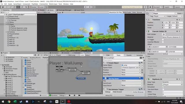Open the Send Event dropdown
Image resolution: width=185 pixels, height=104 pixels.
(132, 83)
